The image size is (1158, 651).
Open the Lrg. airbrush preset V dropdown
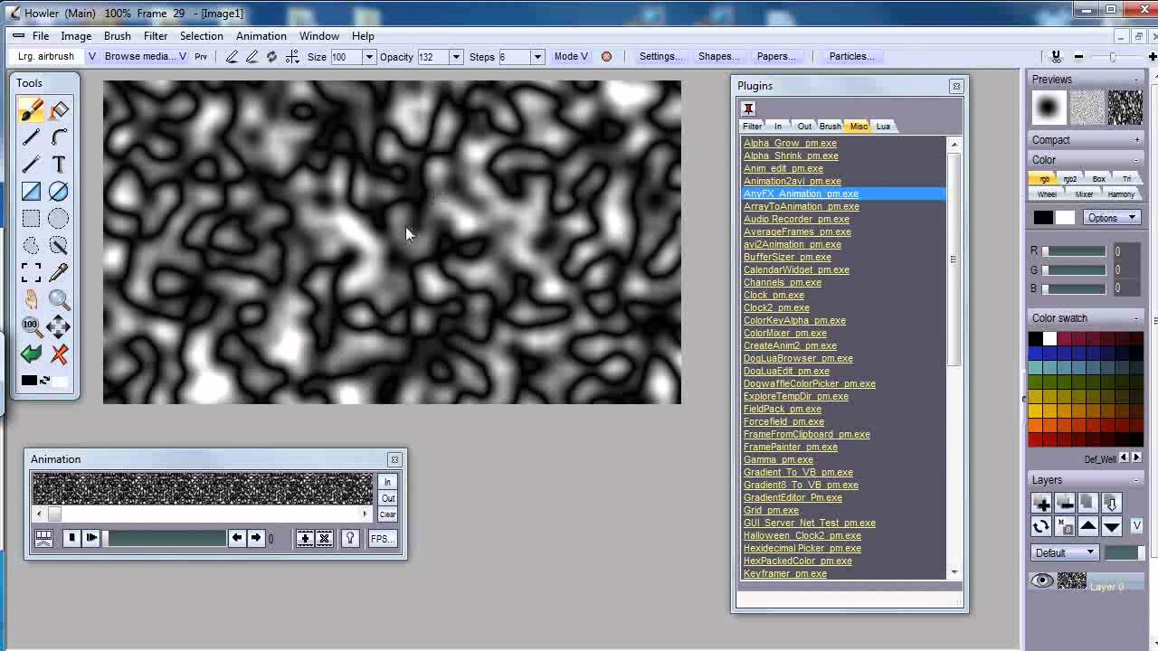(x=91, y=56)
